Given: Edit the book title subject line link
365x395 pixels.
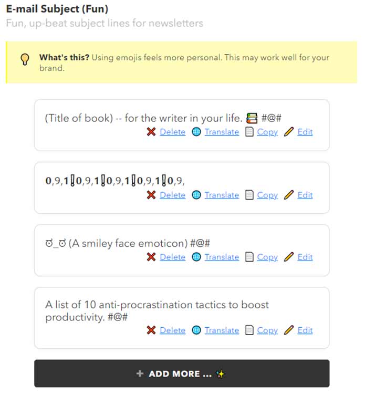Looking at the screenshot, I should pyautogui.click(x=305, y=132).
